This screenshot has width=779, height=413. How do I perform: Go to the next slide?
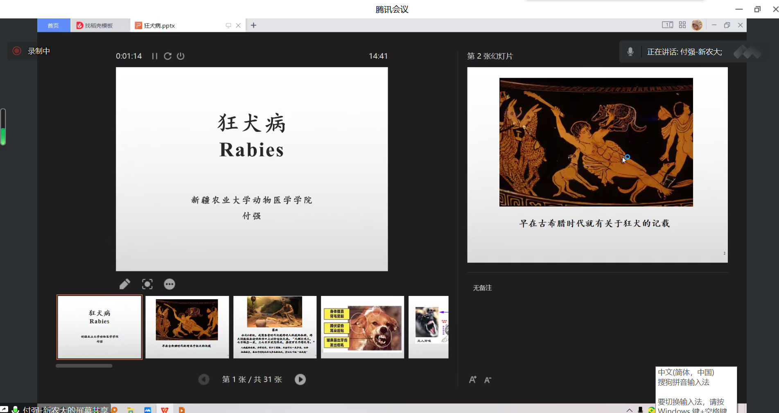coord(300,379)
